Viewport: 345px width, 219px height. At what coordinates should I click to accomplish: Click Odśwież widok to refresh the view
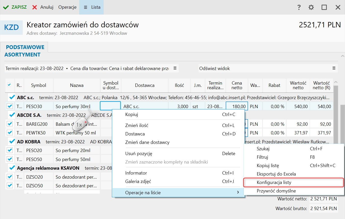(215, 68)
